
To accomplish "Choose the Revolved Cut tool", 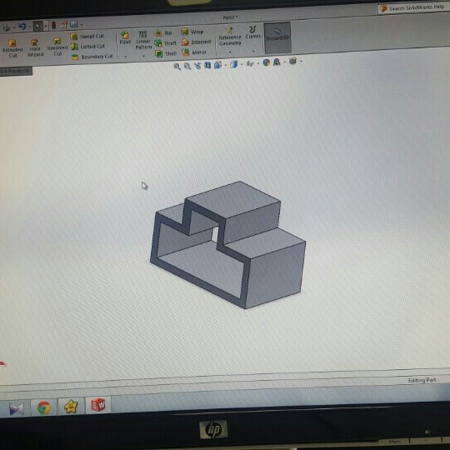I will click(57, 46).
